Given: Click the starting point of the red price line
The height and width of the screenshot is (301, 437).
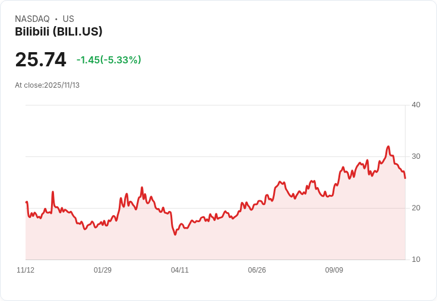Looking at the screenshot, I should pyautogui.click(x=26, y=202).
